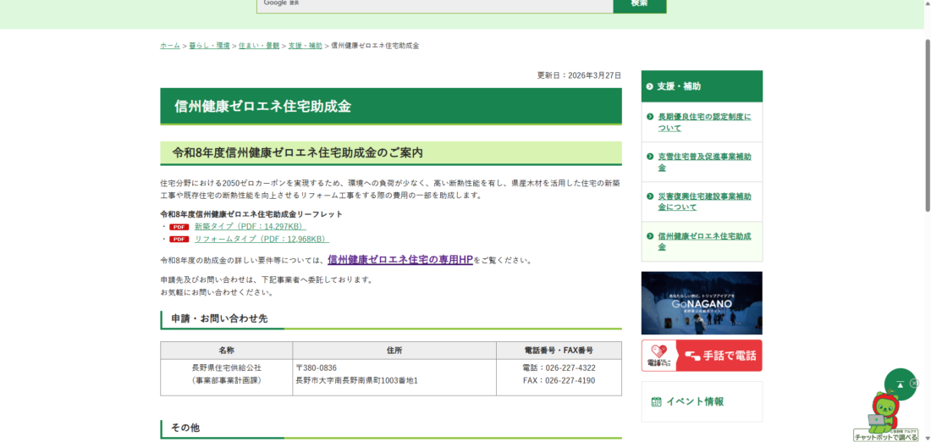
Task: Click the PDF icon beside リフォームタイプ
Action: [179, 240]
